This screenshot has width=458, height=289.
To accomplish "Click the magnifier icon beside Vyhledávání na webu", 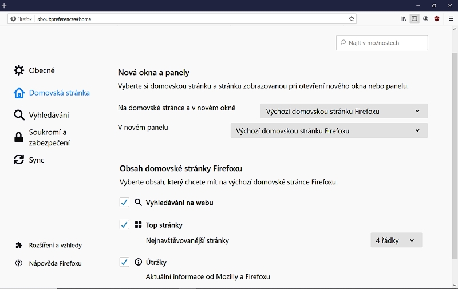I will 138,203.
